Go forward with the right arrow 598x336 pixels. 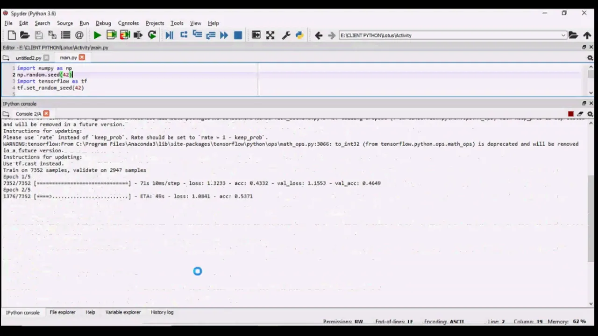click(x=332, y=35)
